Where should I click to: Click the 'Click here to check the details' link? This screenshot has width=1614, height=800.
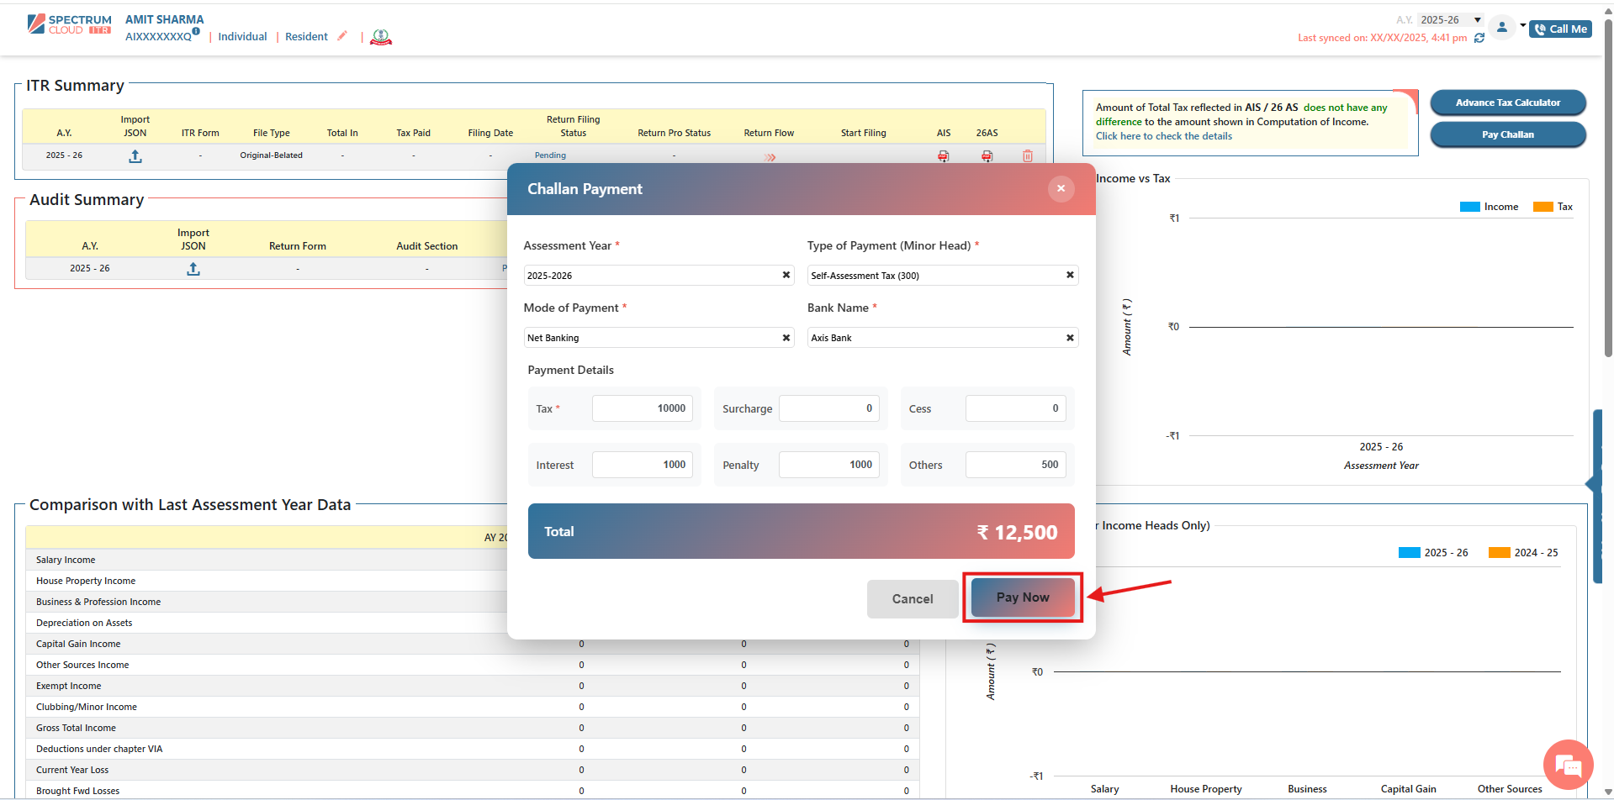(1163, 136)
